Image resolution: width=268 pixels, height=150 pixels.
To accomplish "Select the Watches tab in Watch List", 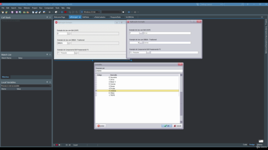I will point(5,77).
